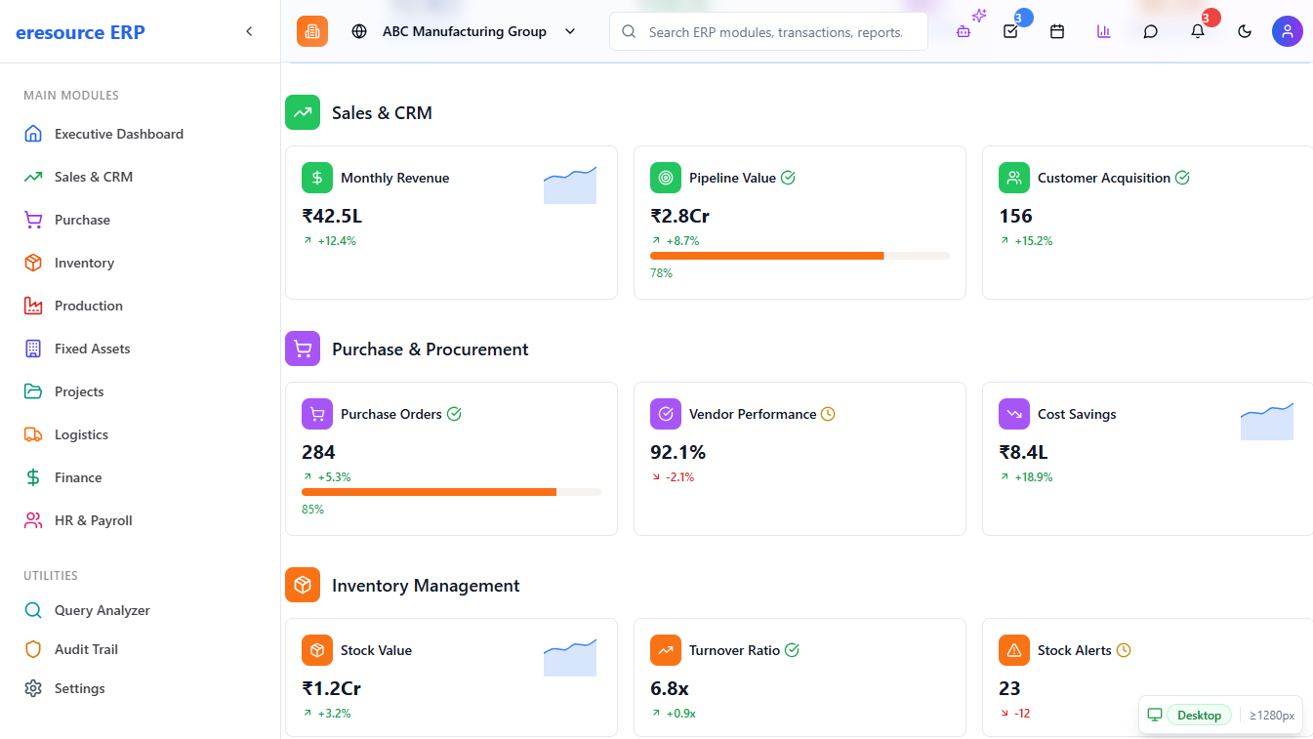
Task: Expand ABC Manufacturing Group company dropdown
Action: tap(464, 31)
